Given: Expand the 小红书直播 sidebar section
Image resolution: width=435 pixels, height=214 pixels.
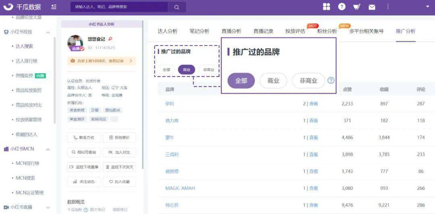Looking at the screenshot, I should [x=48, y=208].
